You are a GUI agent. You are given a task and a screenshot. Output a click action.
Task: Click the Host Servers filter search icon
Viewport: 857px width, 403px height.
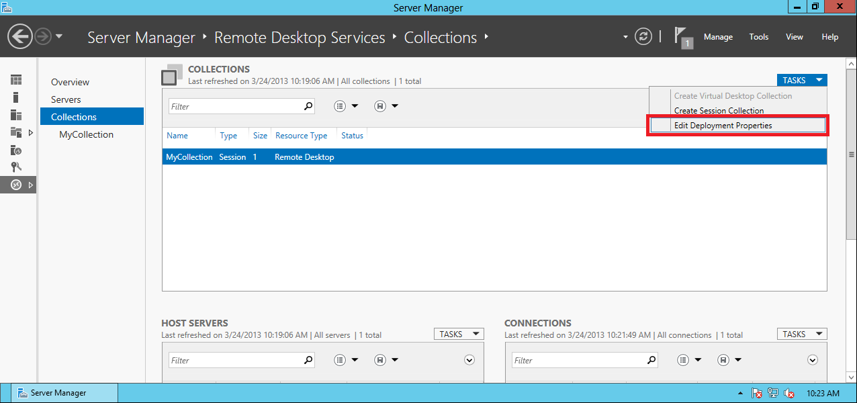pyautogui.click(x=308, y=360)
